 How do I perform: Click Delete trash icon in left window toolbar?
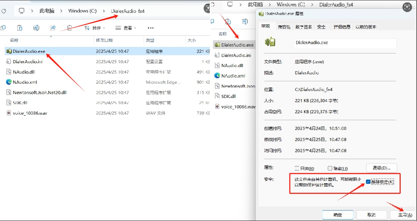coord(70,28)
